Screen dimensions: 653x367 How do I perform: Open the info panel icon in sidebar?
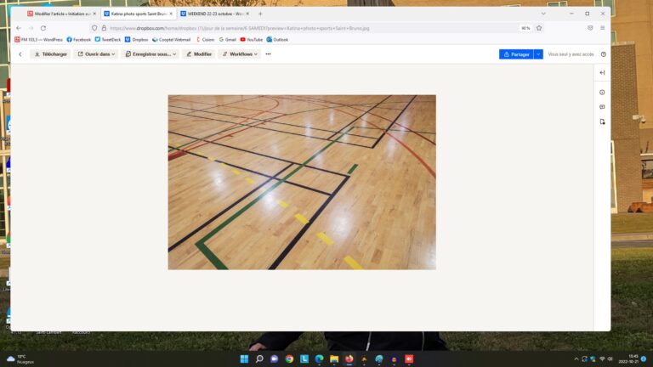602,92
